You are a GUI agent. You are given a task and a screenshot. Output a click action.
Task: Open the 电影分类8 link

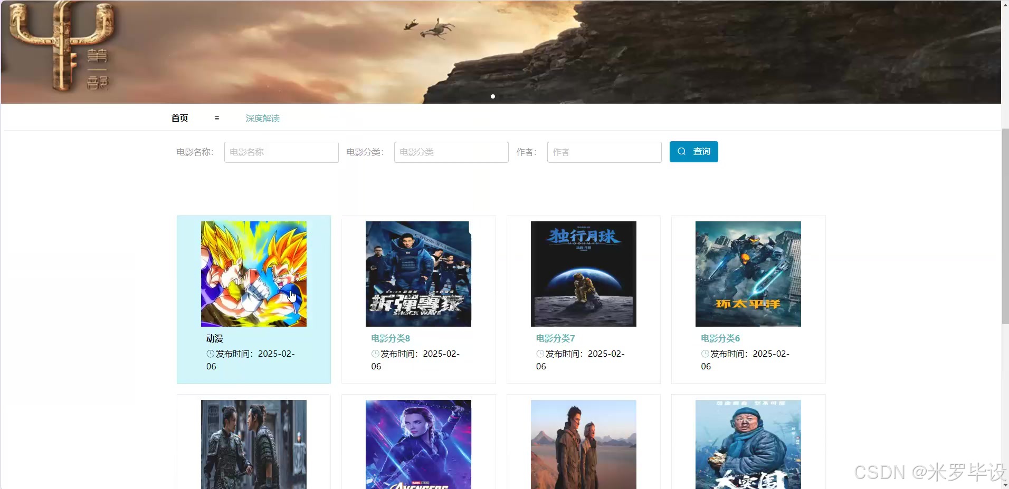tap(391, 338)
